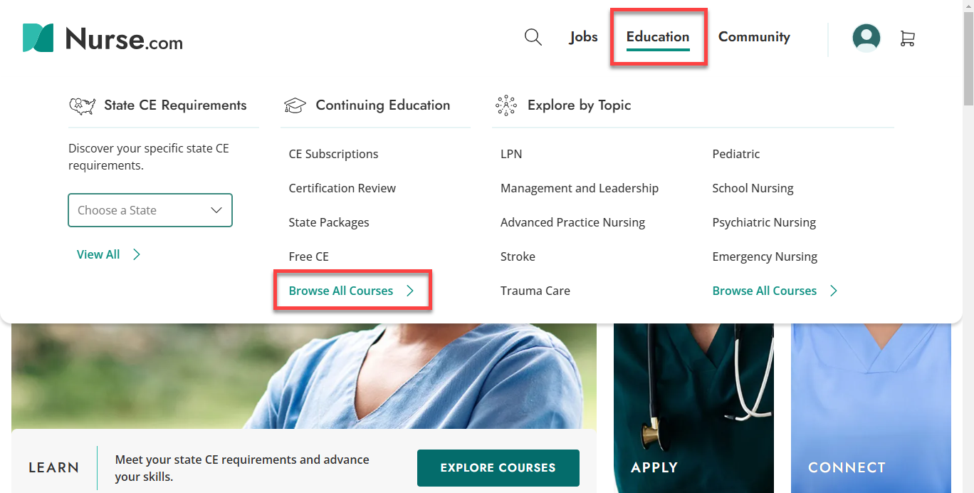Open the Choose a State dropdown
This screenshot has width=974, height=493.
[x=150, y=210]
